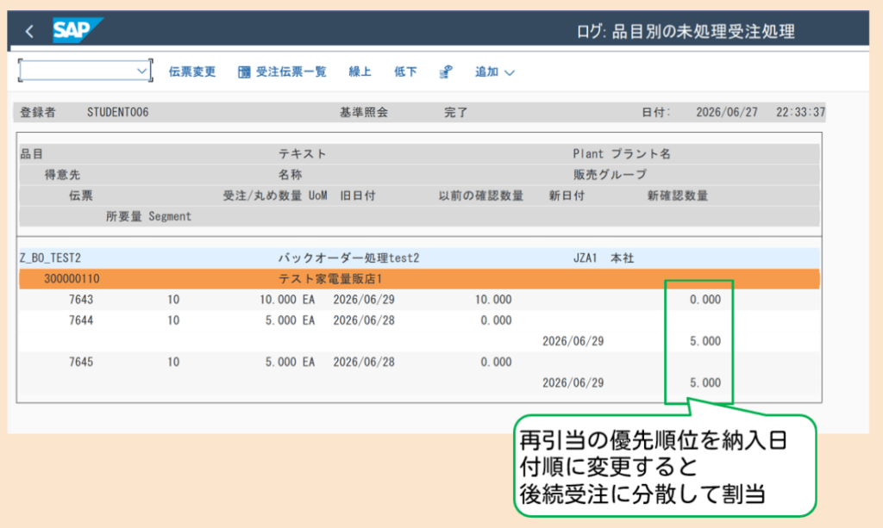Click the SAP logo
This screenshot has height=528, width=883.
pyautogui.click(x=78, y=30)
